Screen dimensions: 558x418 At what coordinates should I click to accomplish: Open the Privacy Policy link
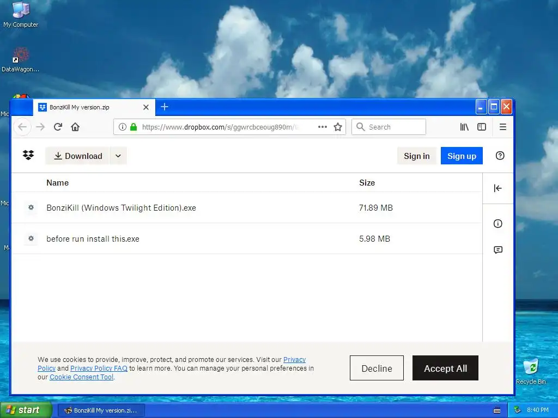[x=294, y=359]
